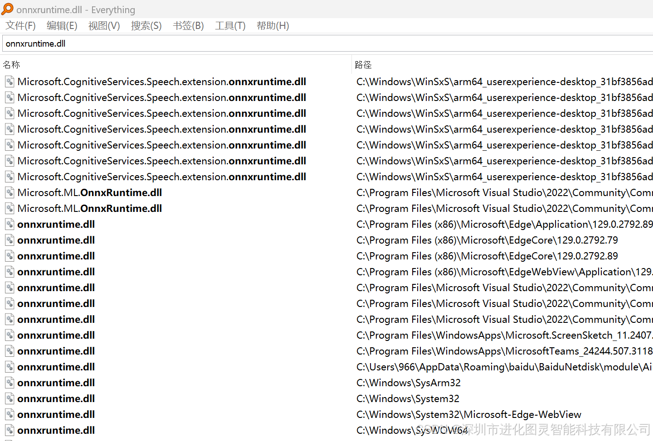Select onnxruntime.dll name in the MicrosoftTeams row

tap(56, 351)
